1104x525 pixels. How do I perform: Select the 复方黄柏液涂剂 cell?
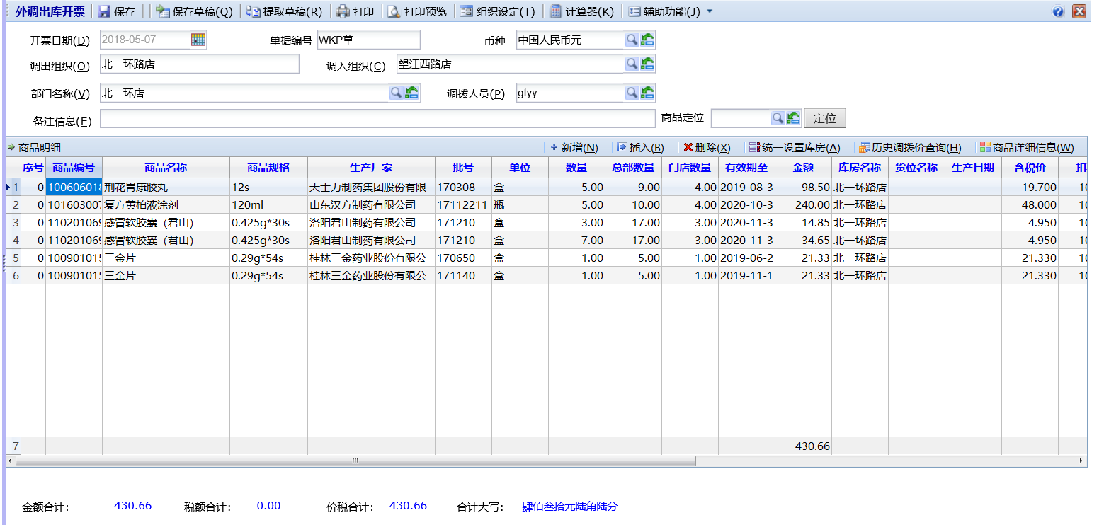point(166,204)
